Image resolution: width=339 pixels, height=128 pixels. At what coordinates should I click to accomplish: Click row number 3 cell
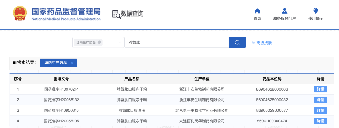[x=18, y=110]
